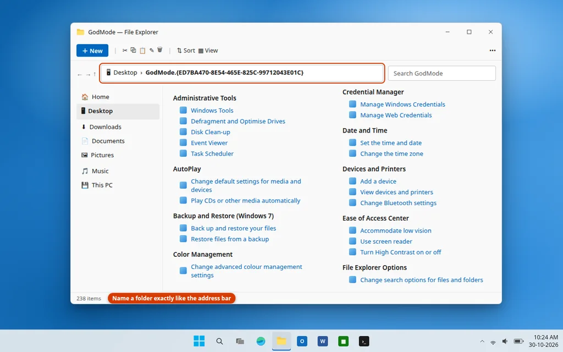Click the Rename pencil icon
Image resolution: width=563 pixels, height=352 pixels.
pyautogui.click(x=152, y=50)
